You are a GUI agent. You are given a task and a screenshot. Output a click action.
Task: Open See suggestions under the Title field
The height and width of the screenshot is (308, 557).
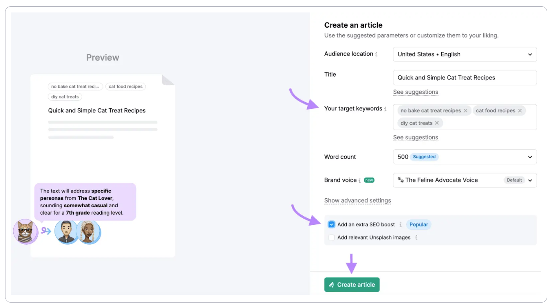tap(416, 92)
